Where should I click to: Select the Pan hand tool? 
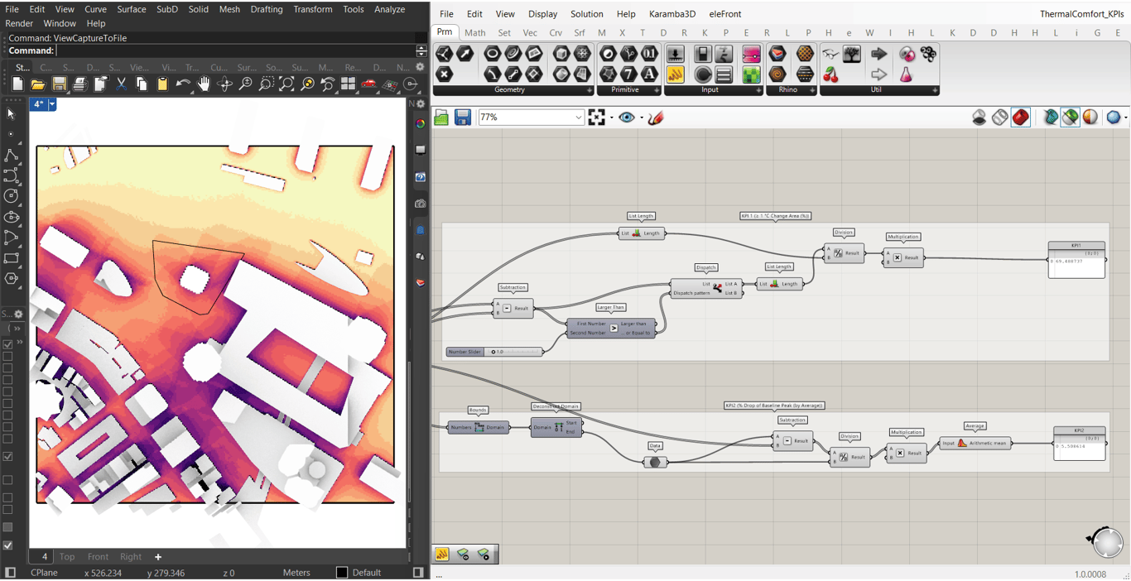(204, 84)
